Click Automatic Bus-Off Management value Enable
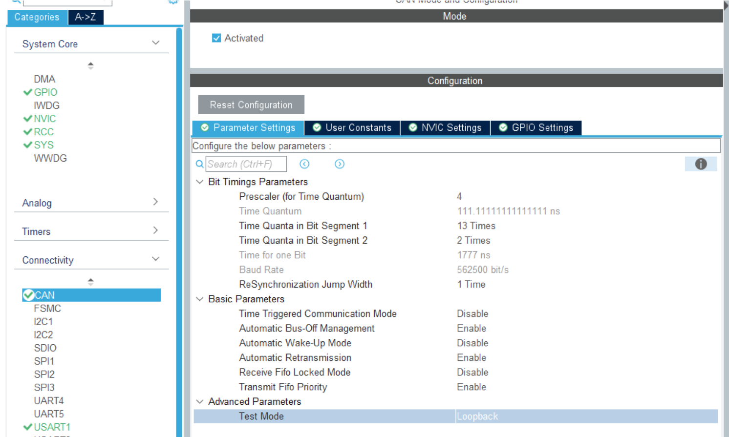 coord(472,328)
